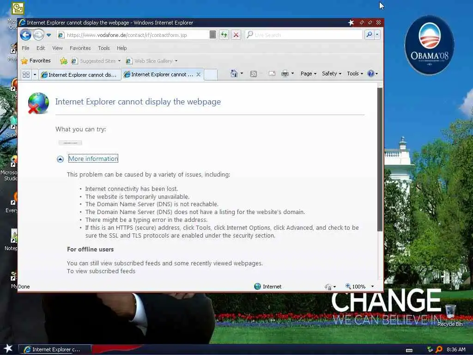
Task: Open the Edit menu
Action: pos(41,48)
